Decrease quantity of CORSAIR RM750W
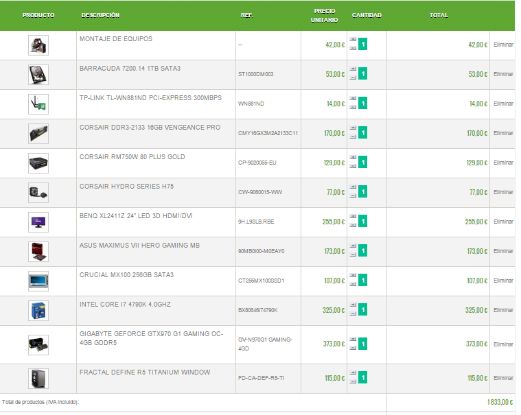The height and width of the screenshot is (415, 521). (353, 166)
